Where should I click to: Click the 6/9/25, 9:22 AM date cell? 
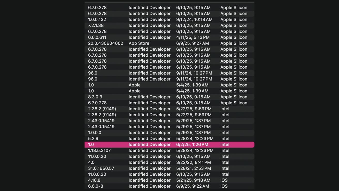[192, 186]
